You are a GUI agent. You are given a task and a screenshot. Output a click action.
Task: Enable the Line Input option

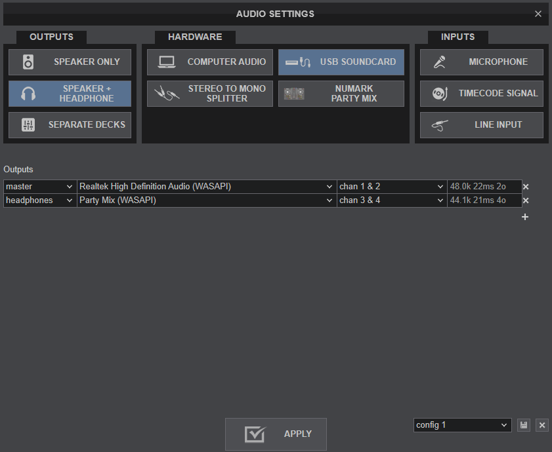coord(482,124)
